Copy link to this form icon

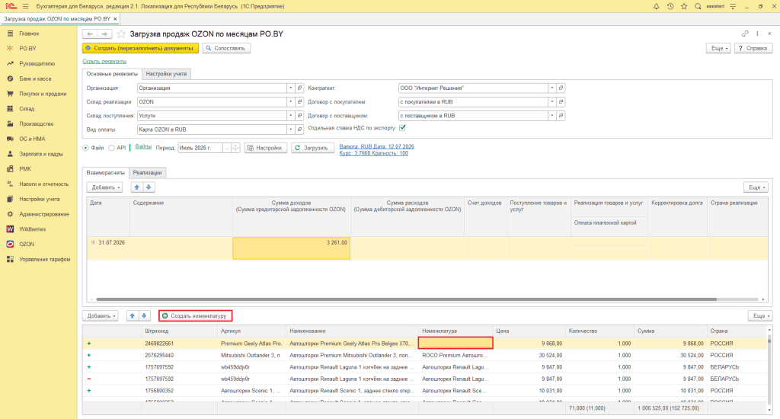[745, 34]
